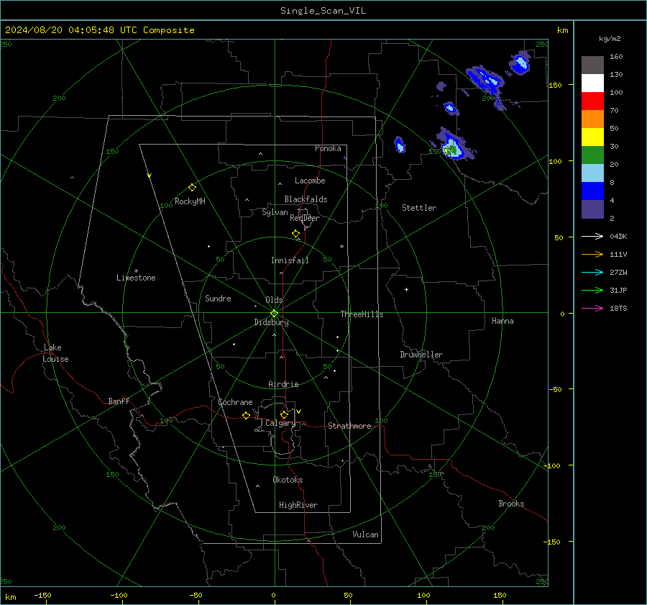This screenshot has width=647, height=605.
Task: Click the Ponoka city label
Action: coord(328,148)
